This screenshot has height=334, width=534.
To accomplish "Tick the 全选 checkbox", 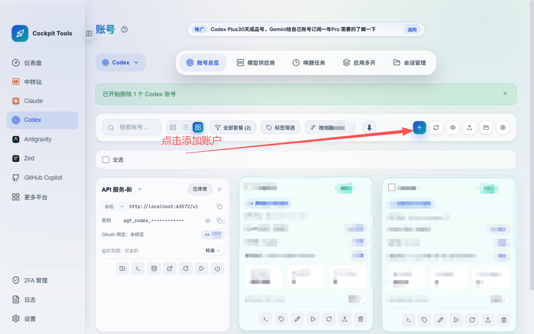I will pos(106,160).
